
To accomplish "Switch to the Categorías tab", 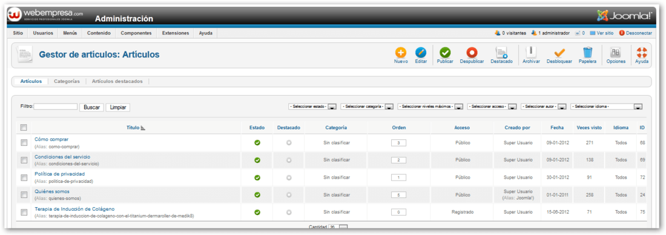I will pyautogui.click(x=67, y=81).
